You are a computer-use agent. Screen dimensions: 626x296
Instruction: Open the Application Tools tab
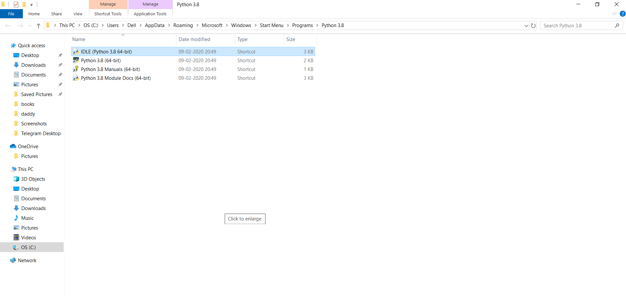150,14
